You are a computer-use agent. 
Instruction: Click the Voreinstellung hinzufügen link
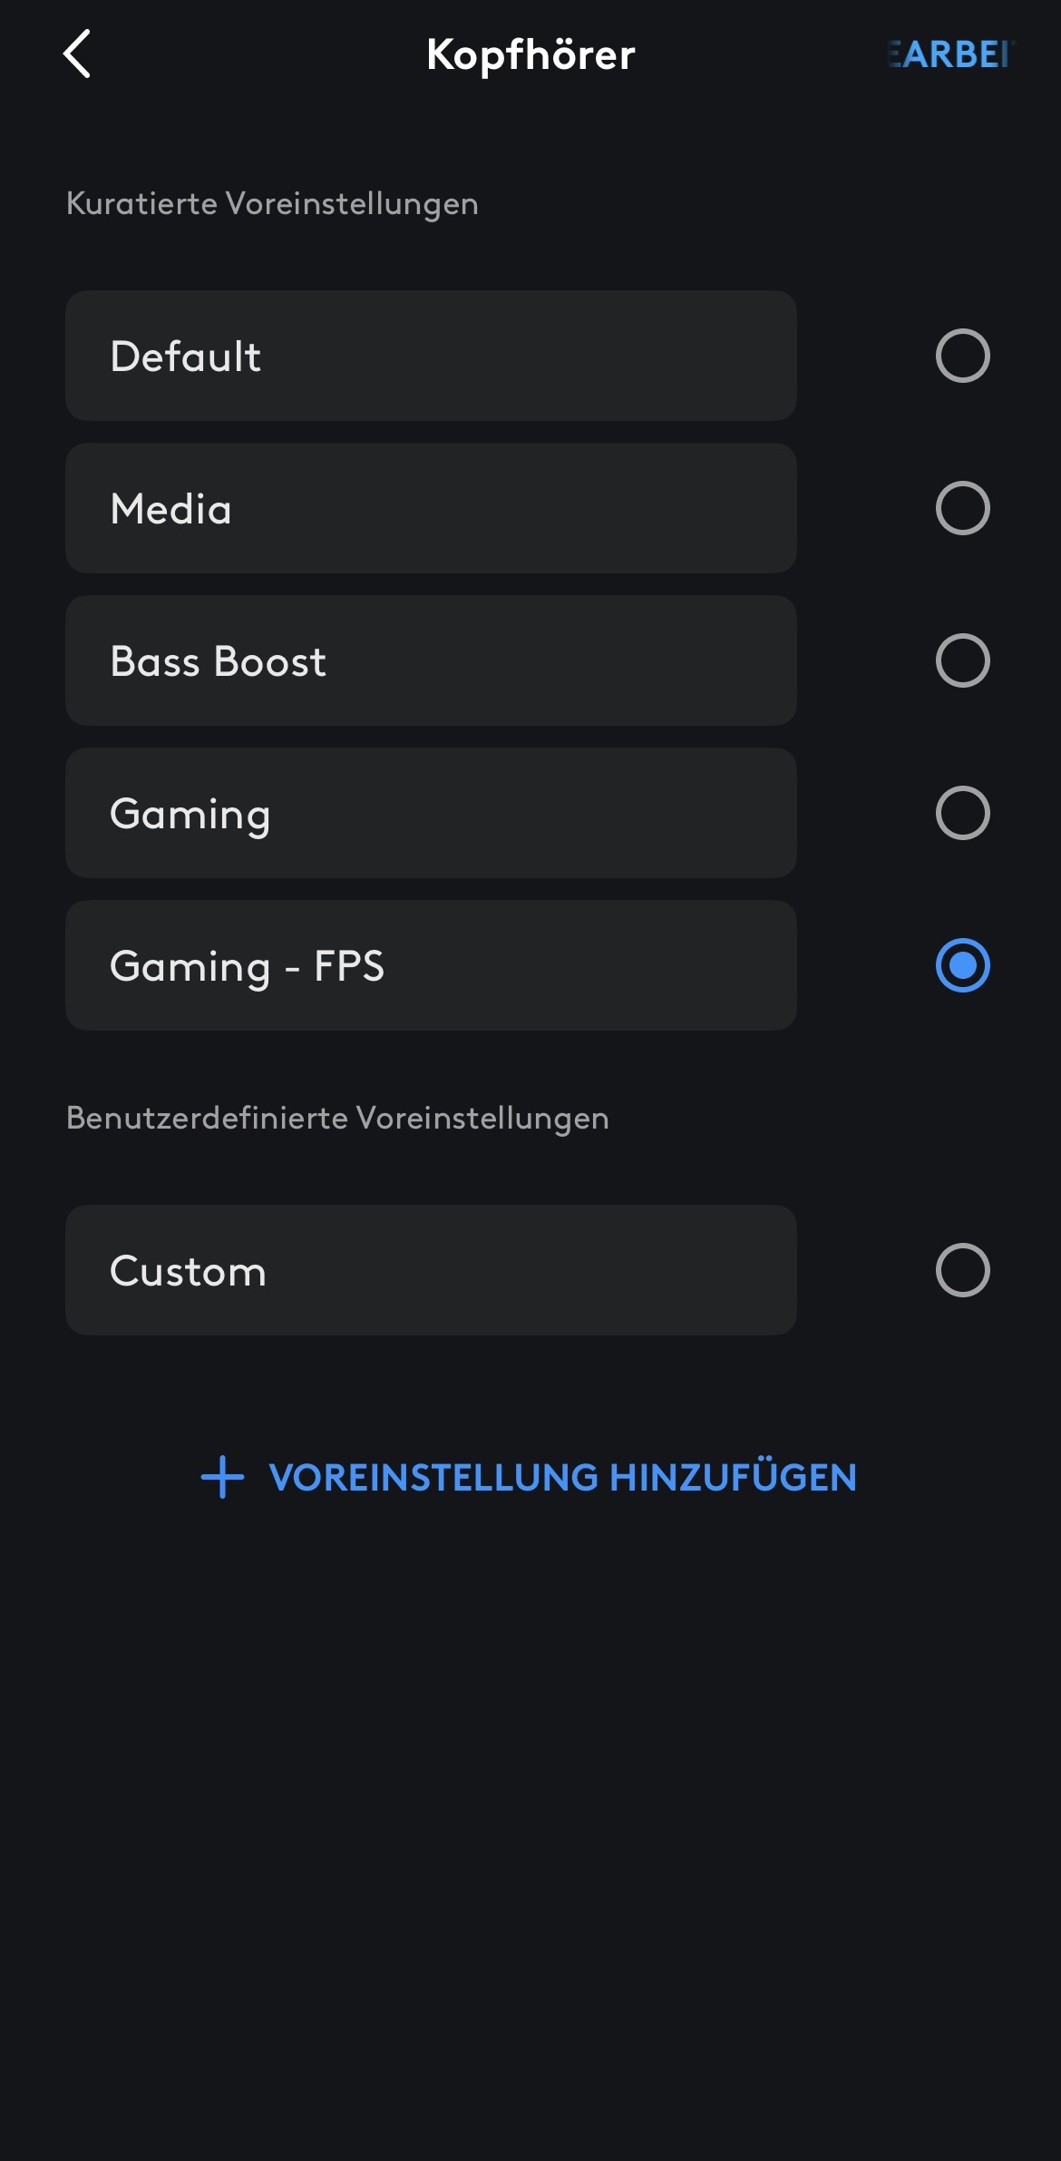[562, 1477]
